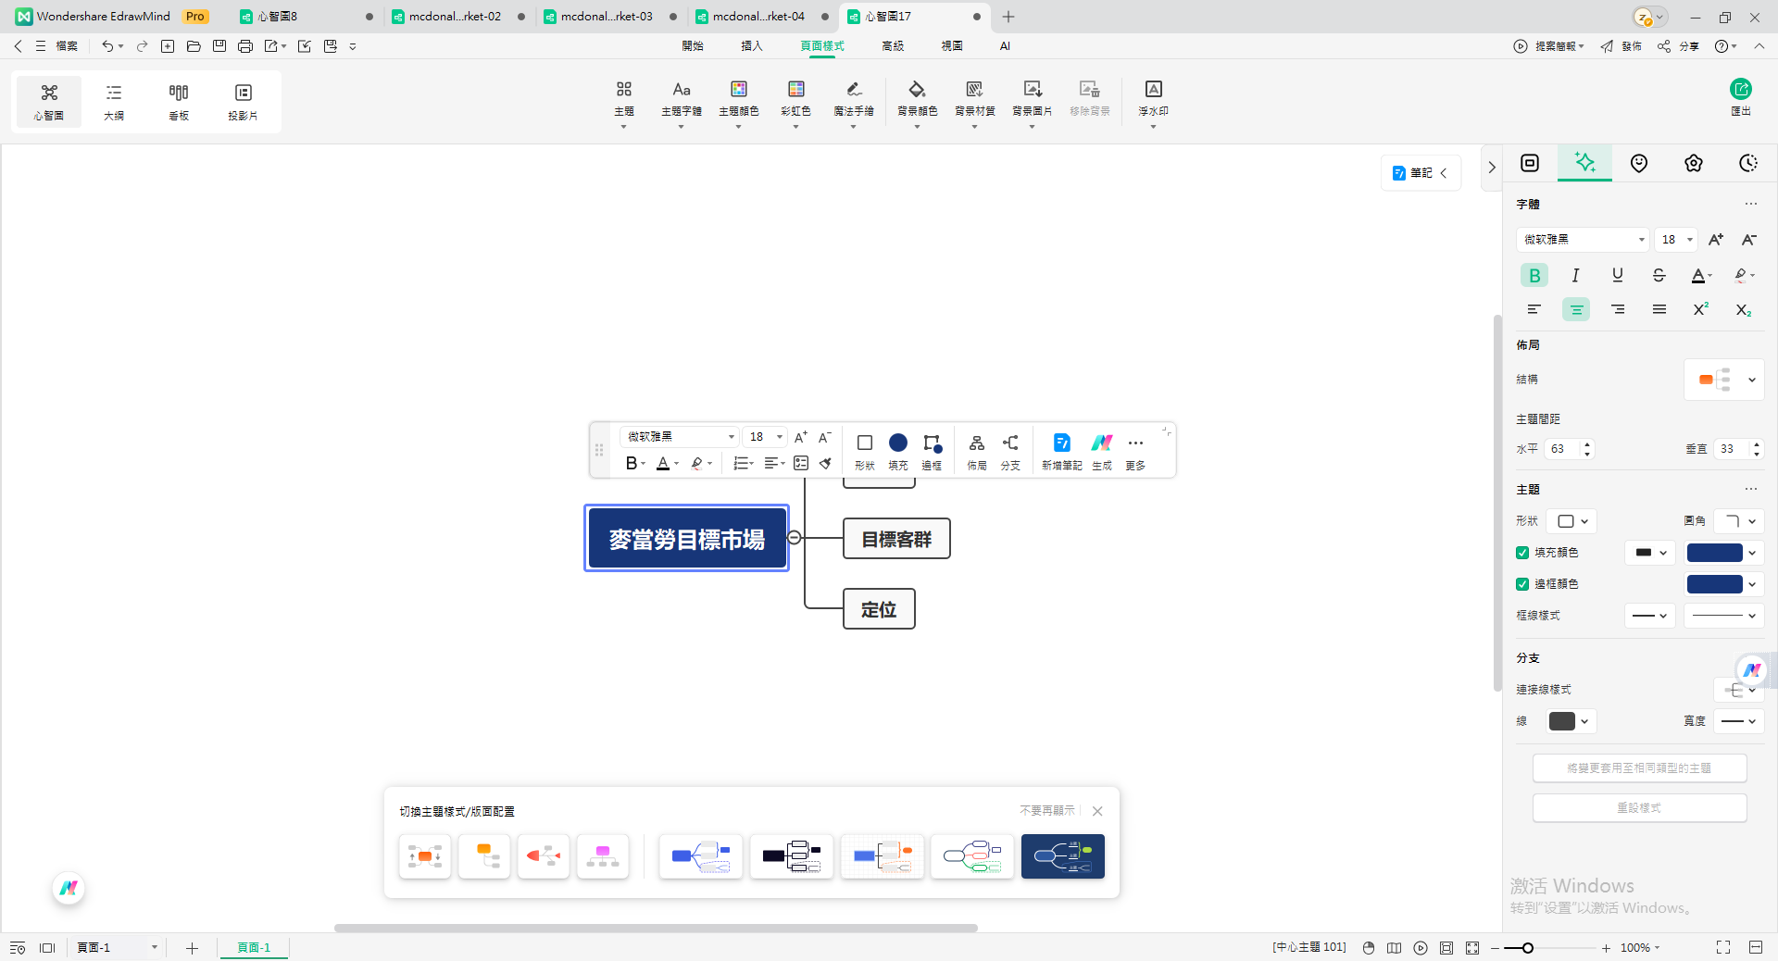Click Add Note (新增筆記) in floating toolbar
This screenshot has width=1778, height=961.
coord(1061,450)
